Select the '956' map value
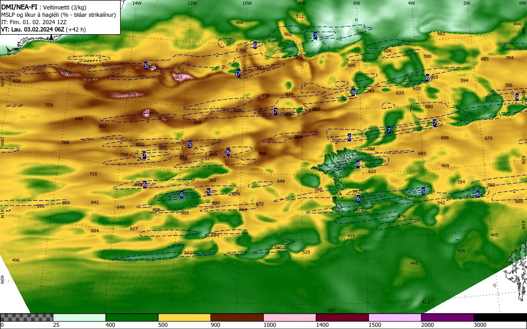Viewport: 527px width, 329px height. coord(90,79)
